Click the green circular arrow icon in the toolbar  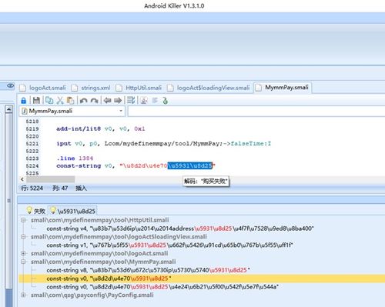[166, 101]
